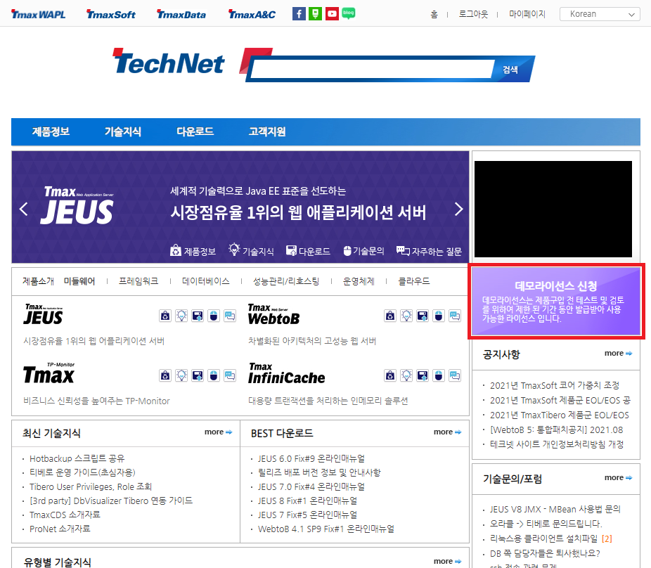The image size is (651, 568).
Task: Open JEUS download disk icon in product list
Action: click(198, 316)
